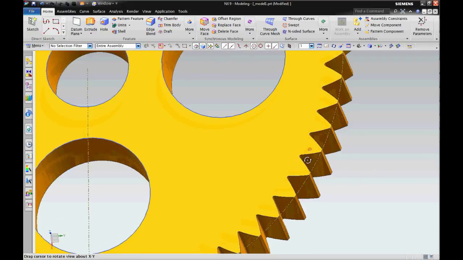
Task: Click the Assembly Constraints button
Action: pyautogui.click(x=386, y=19)
